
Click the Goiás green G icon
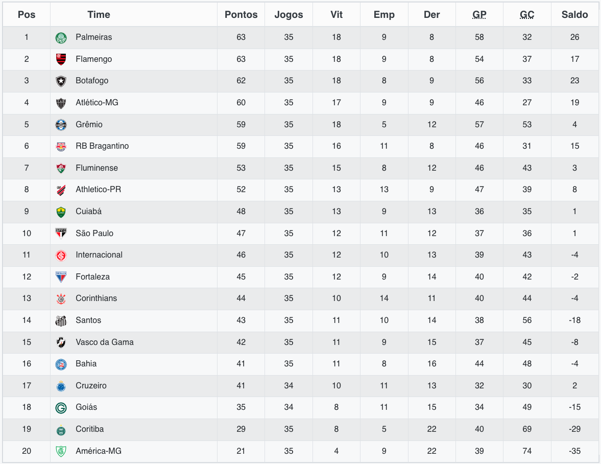[61, 407]
